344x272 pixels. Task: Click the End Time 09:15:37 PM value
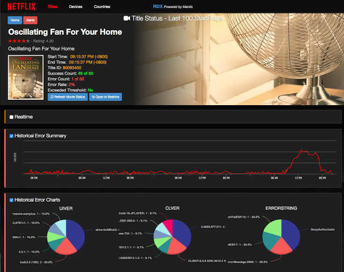coord(88,62)
